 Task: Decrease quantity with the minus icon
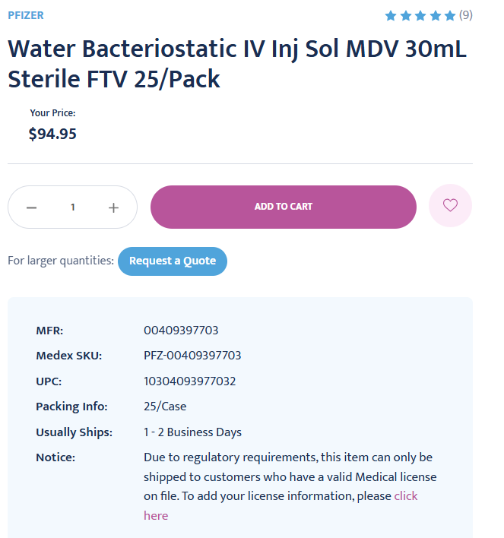[32, 207]
